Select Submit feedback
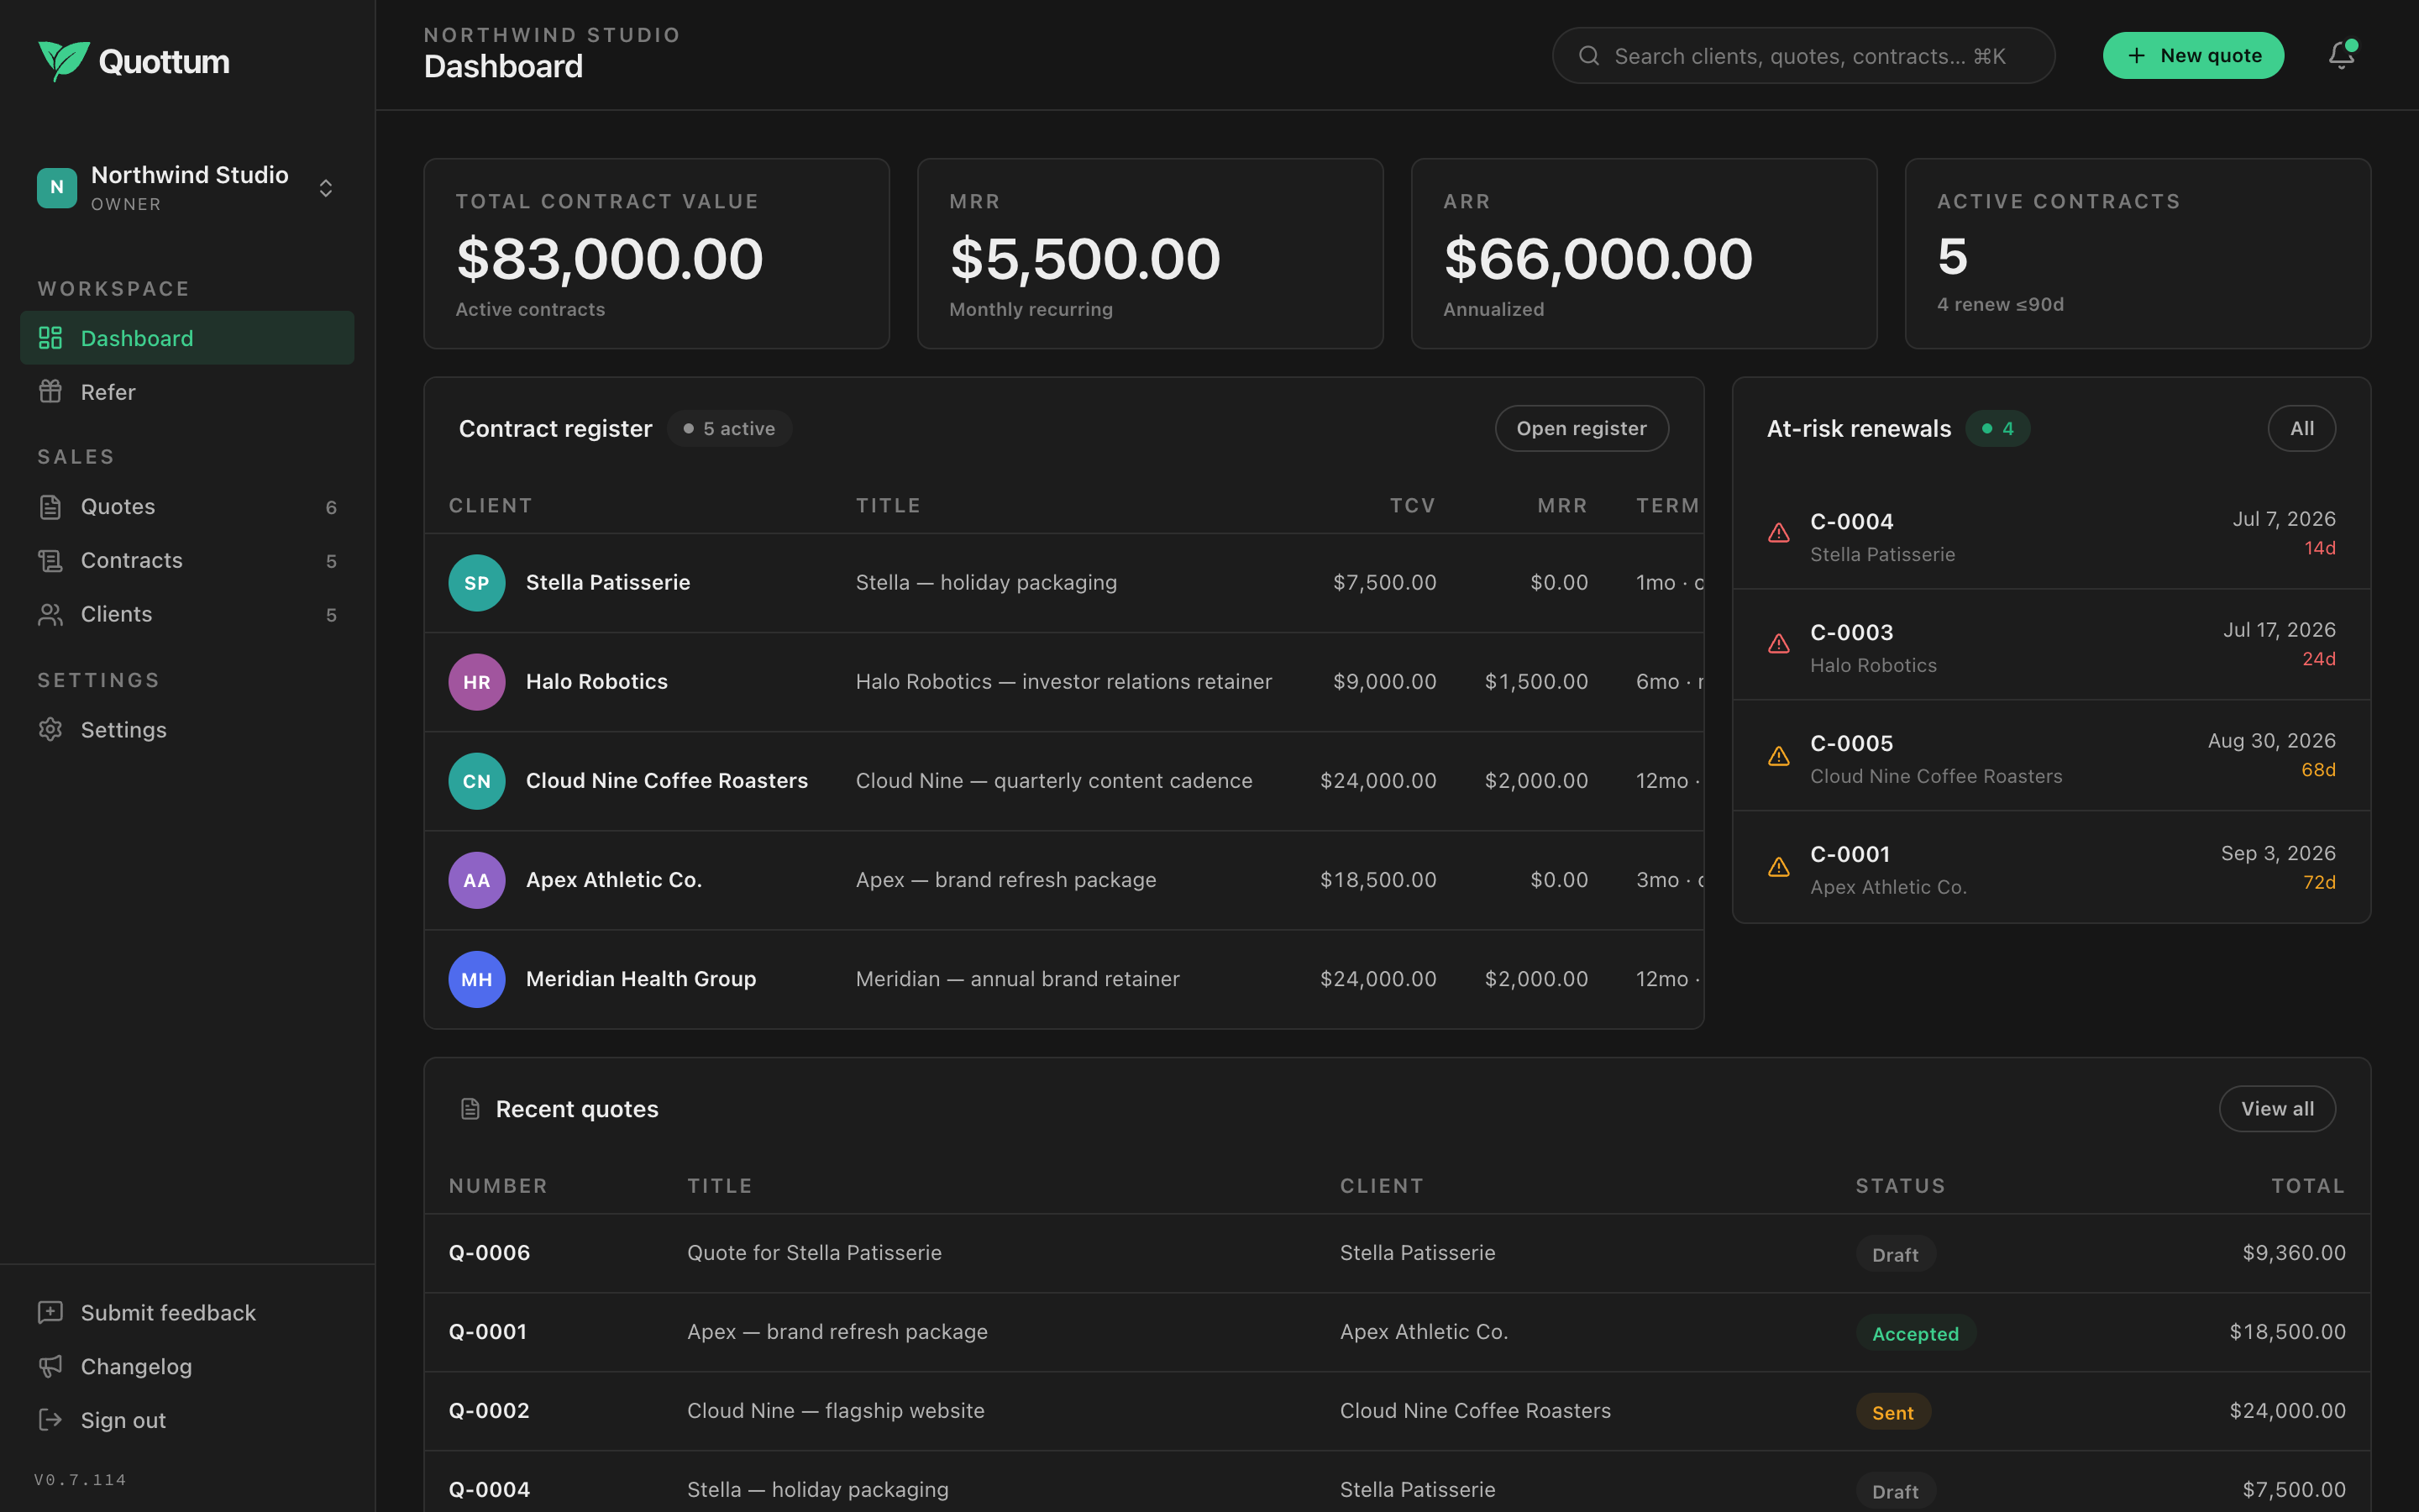The height and width of the screenshot is (1512, 2419). [x=187, y=1312]
